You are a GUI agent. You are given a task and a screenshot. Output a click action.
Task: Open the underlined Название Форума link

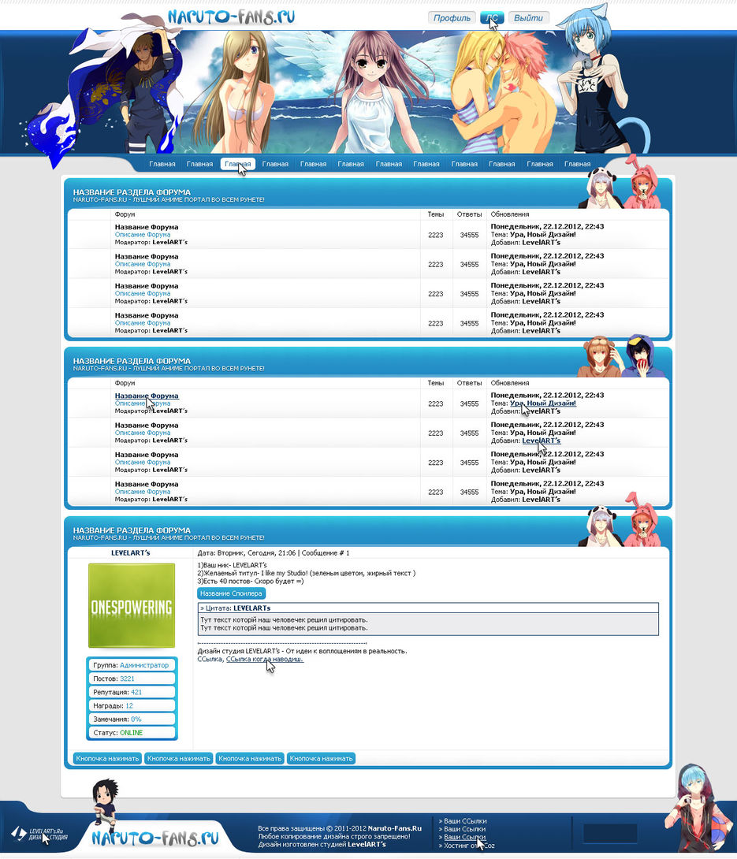147,396
